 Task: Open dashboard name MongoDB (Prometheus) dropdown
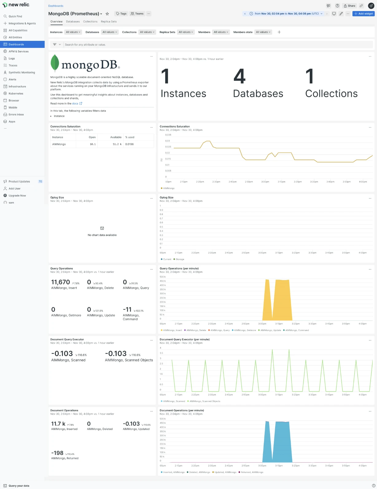(x=75, y=14)
